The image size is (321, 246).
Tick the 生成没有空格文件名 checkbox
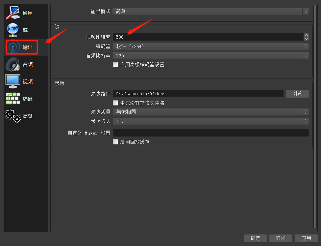click(115, 103)
